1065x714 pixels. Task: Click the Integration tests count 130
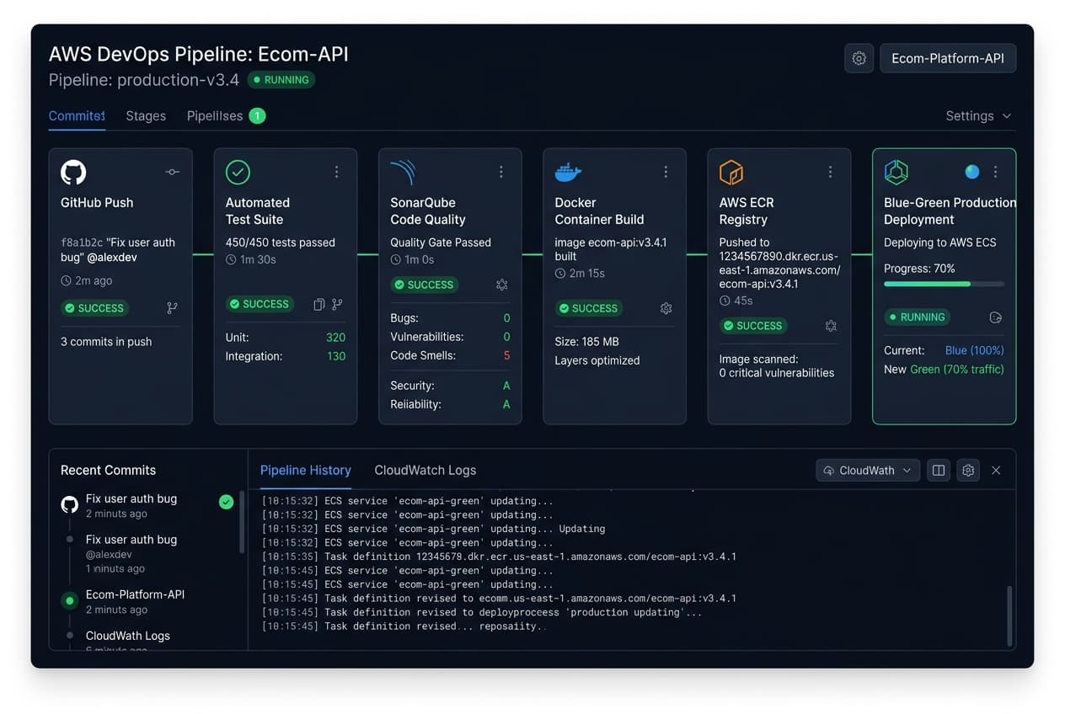click(336, 356)
